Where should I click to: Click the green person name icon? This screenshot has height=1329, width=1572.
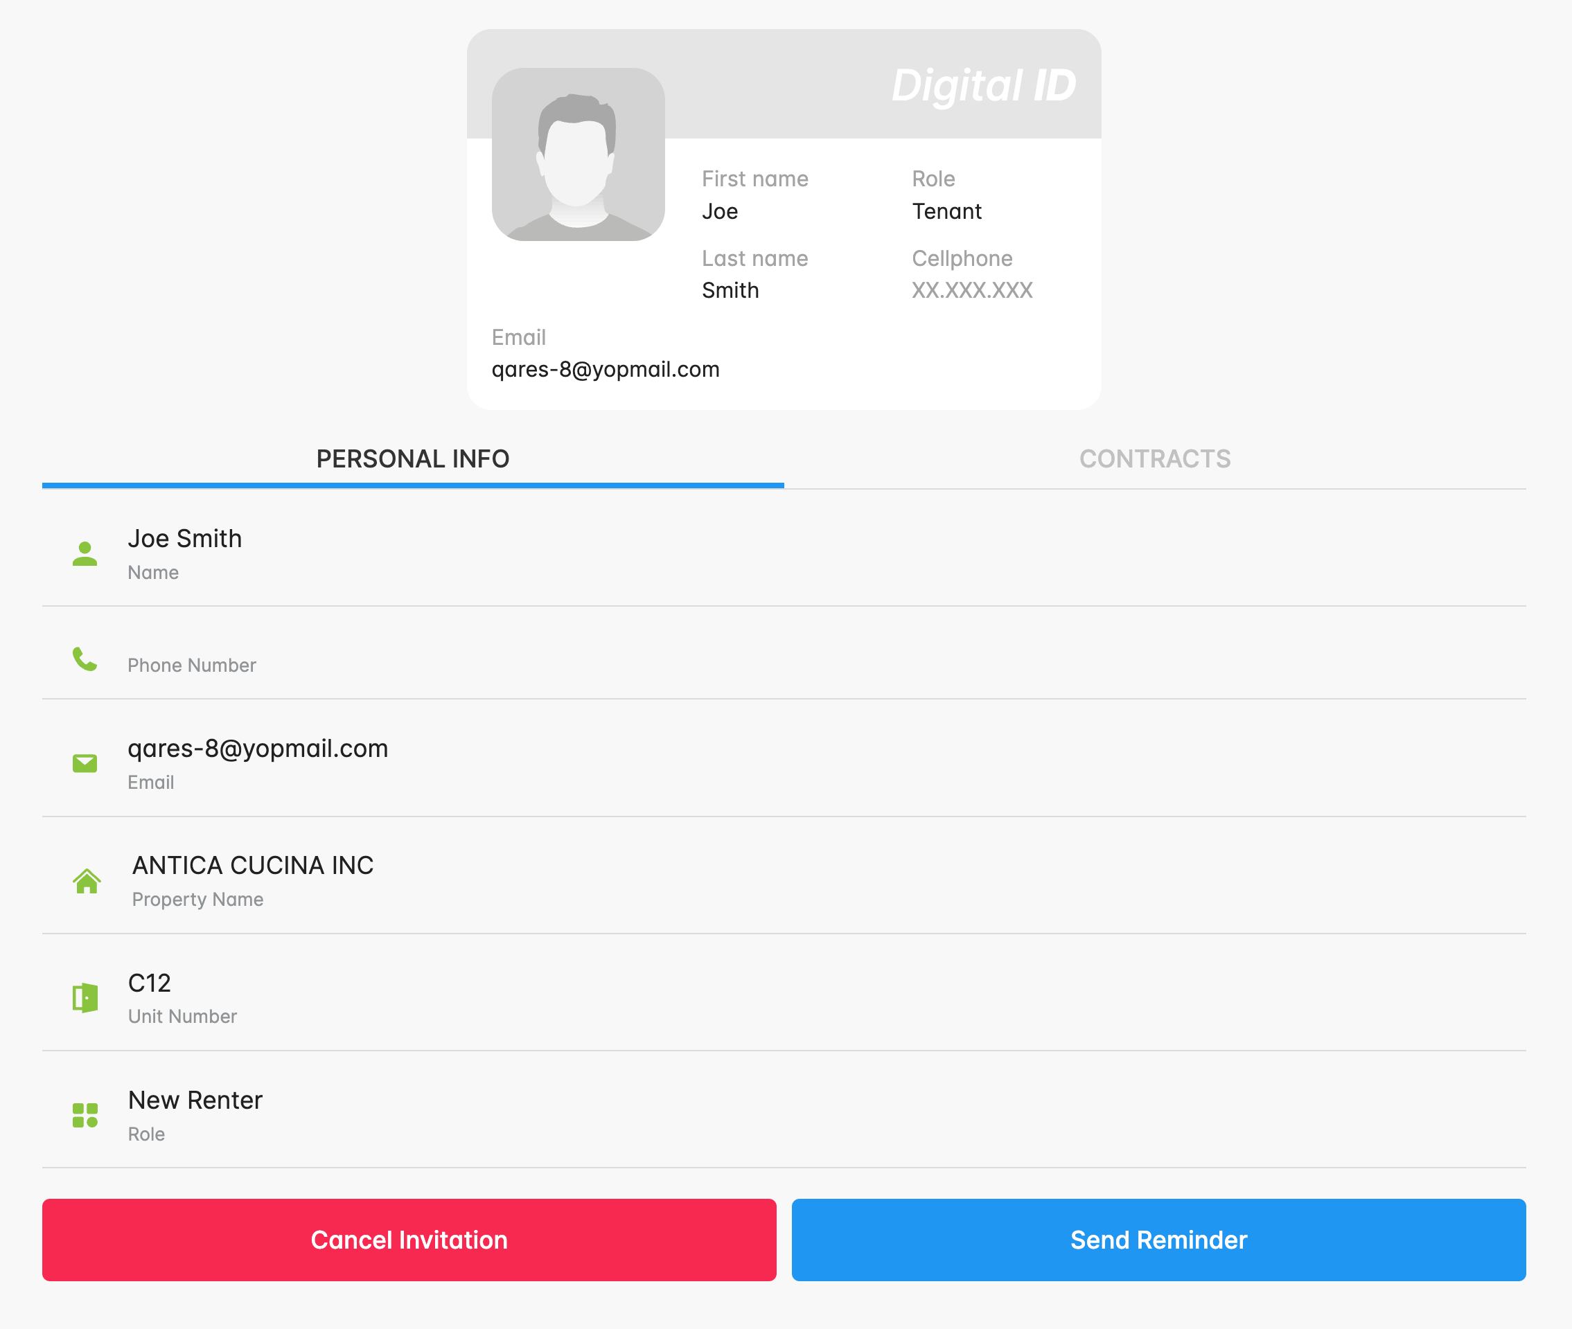pos(85,554)
